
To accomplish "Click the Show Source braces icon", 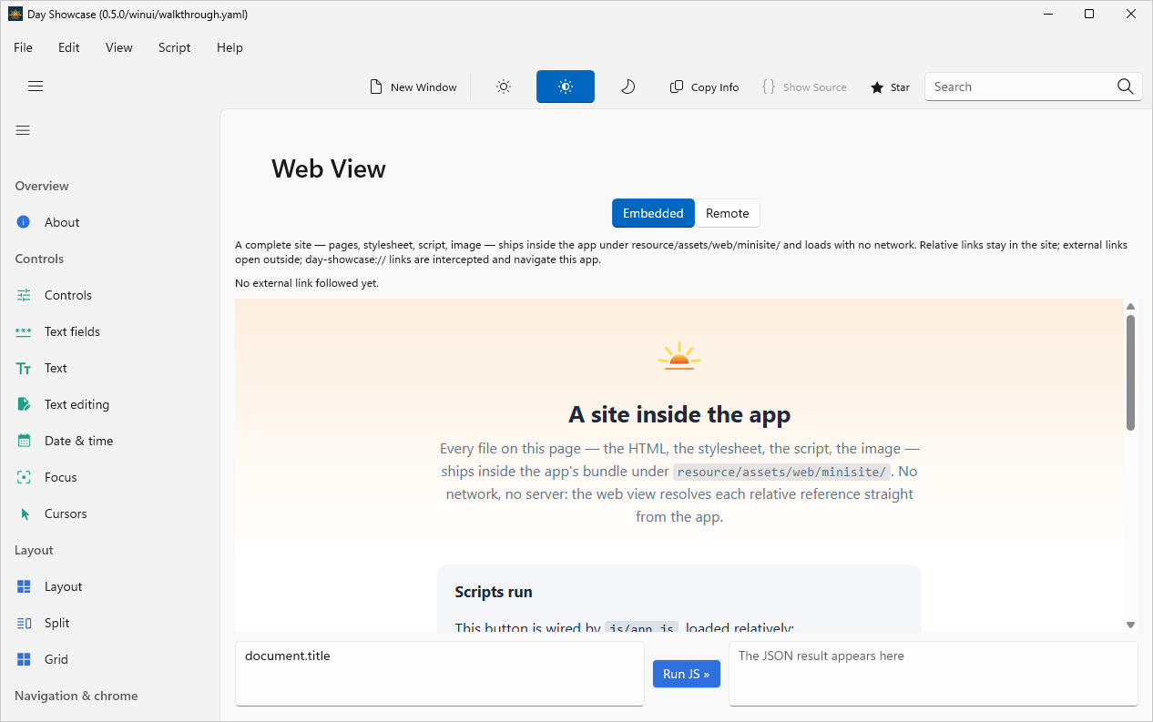I will (769, 86).
